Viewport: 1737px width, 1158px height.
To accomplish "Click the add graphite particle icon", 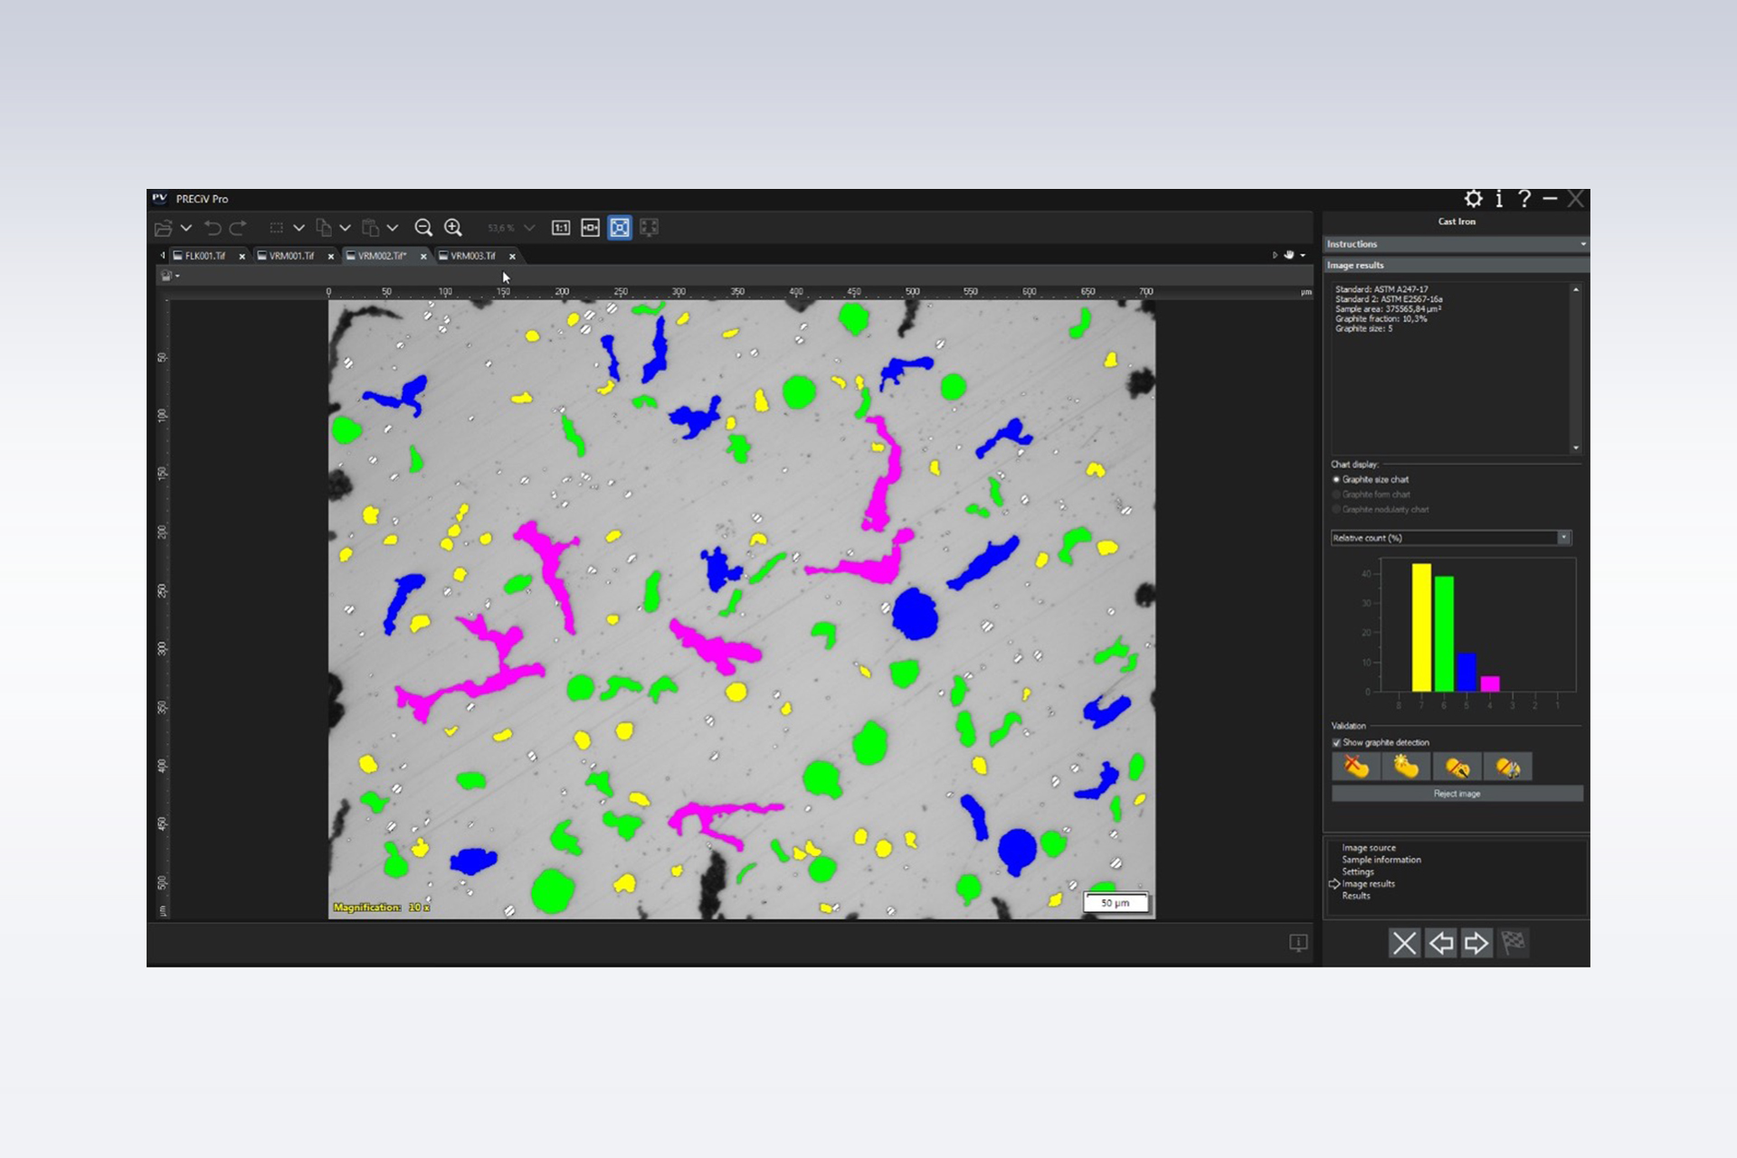I will coord(1406,767).
